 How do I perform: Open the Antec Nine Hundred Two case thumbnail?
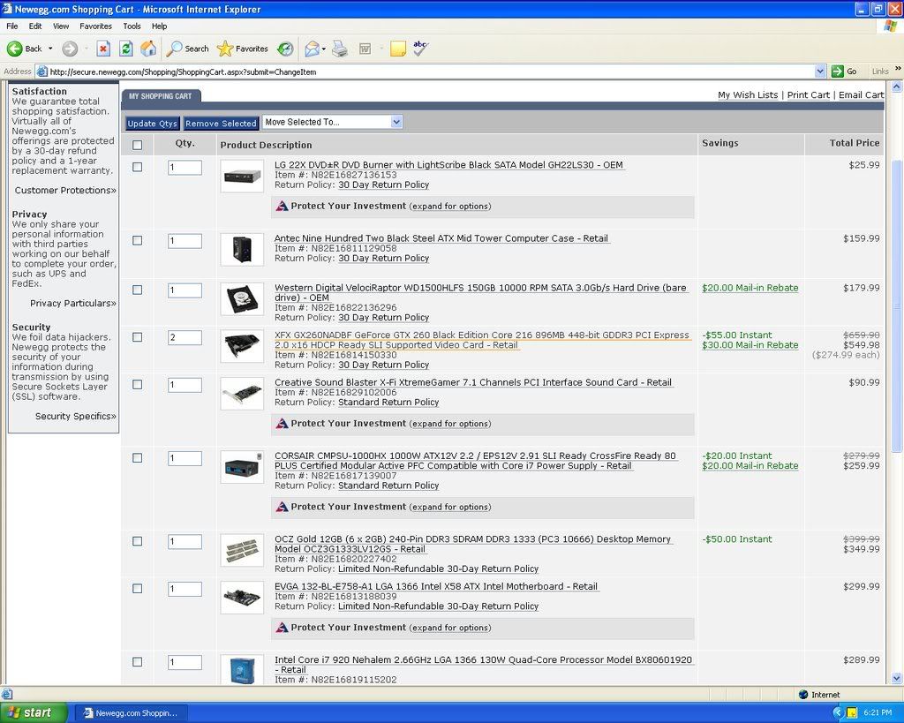tap(242, 249)
